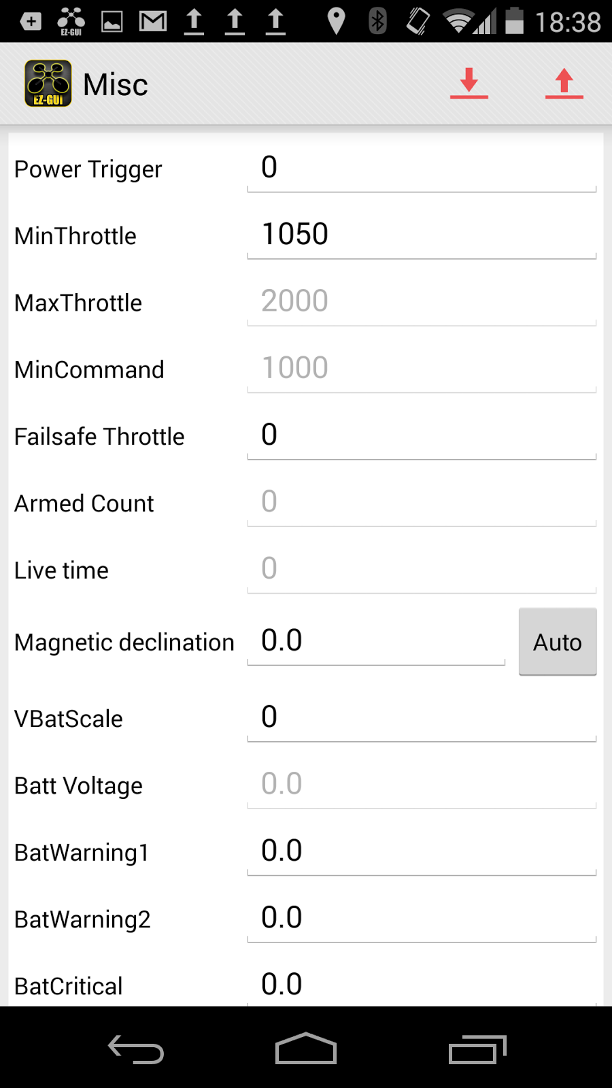Viewport: 612px width, 1088px height.
Task: Tap the Android back navigation icon
Action: (136, 1049)
